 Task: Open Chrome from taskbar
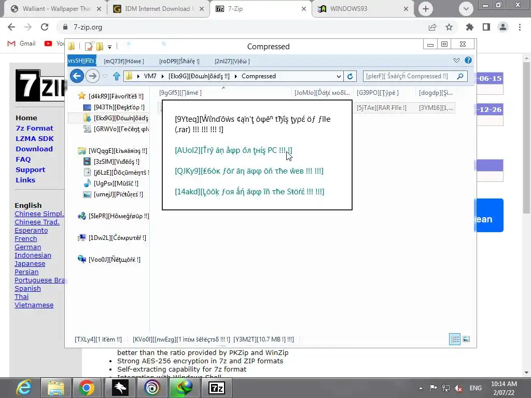point(87,388)
